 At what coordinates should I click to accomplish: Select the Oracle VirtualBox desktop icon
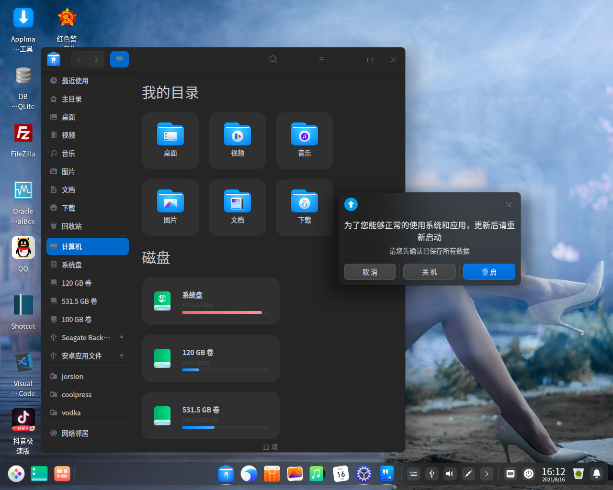(x=23, y=203)
